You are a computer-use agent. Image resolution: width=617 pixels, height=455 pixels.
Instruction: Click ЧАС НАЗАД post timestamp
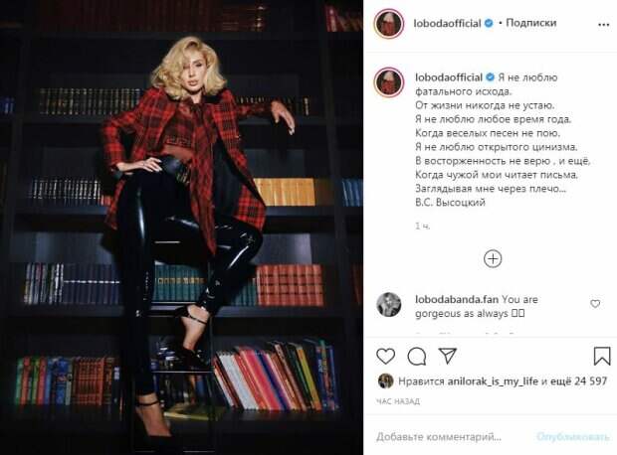(398, 401)
